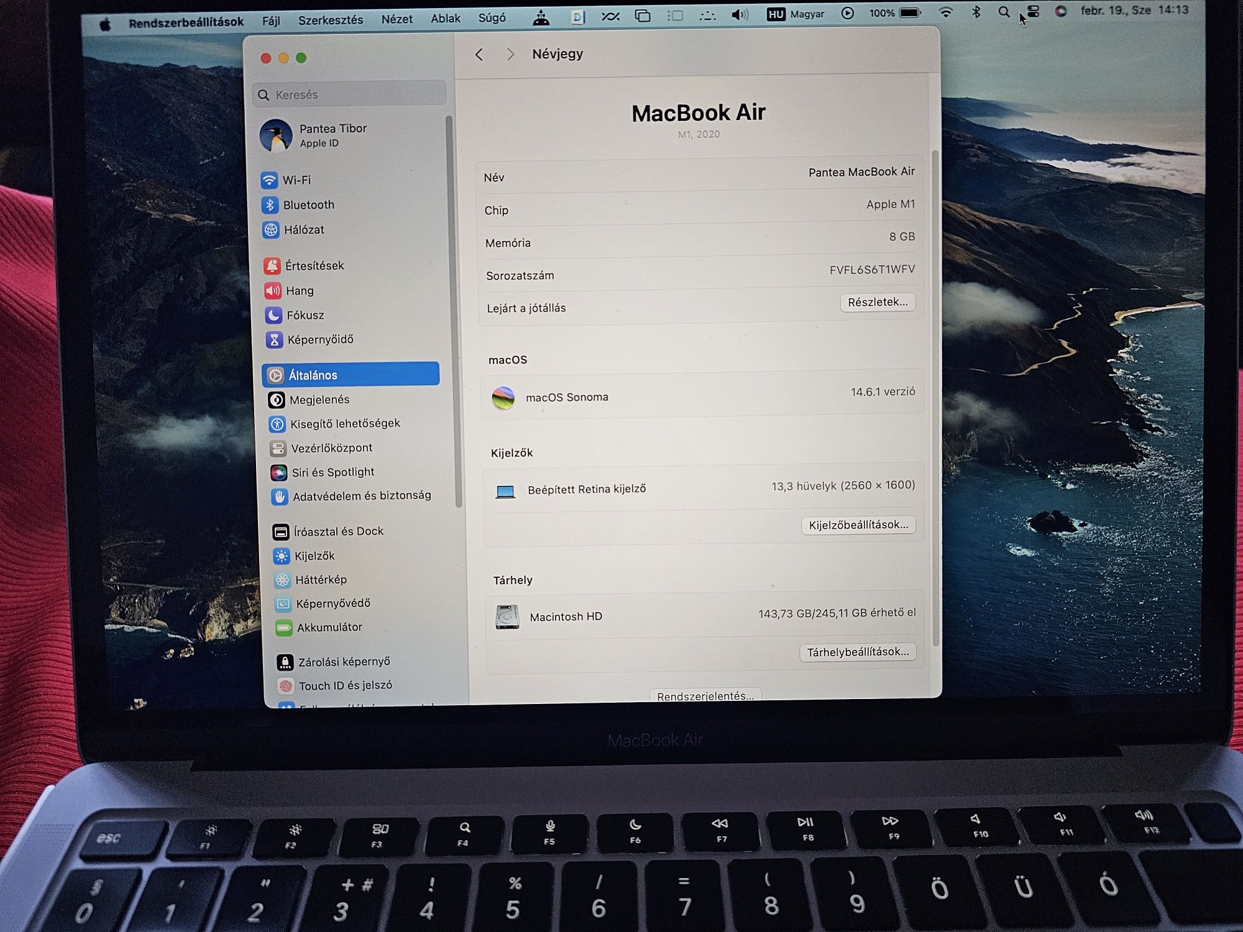Open the Ablak menu
The image size is (1243, 932).
pos(446,19)
